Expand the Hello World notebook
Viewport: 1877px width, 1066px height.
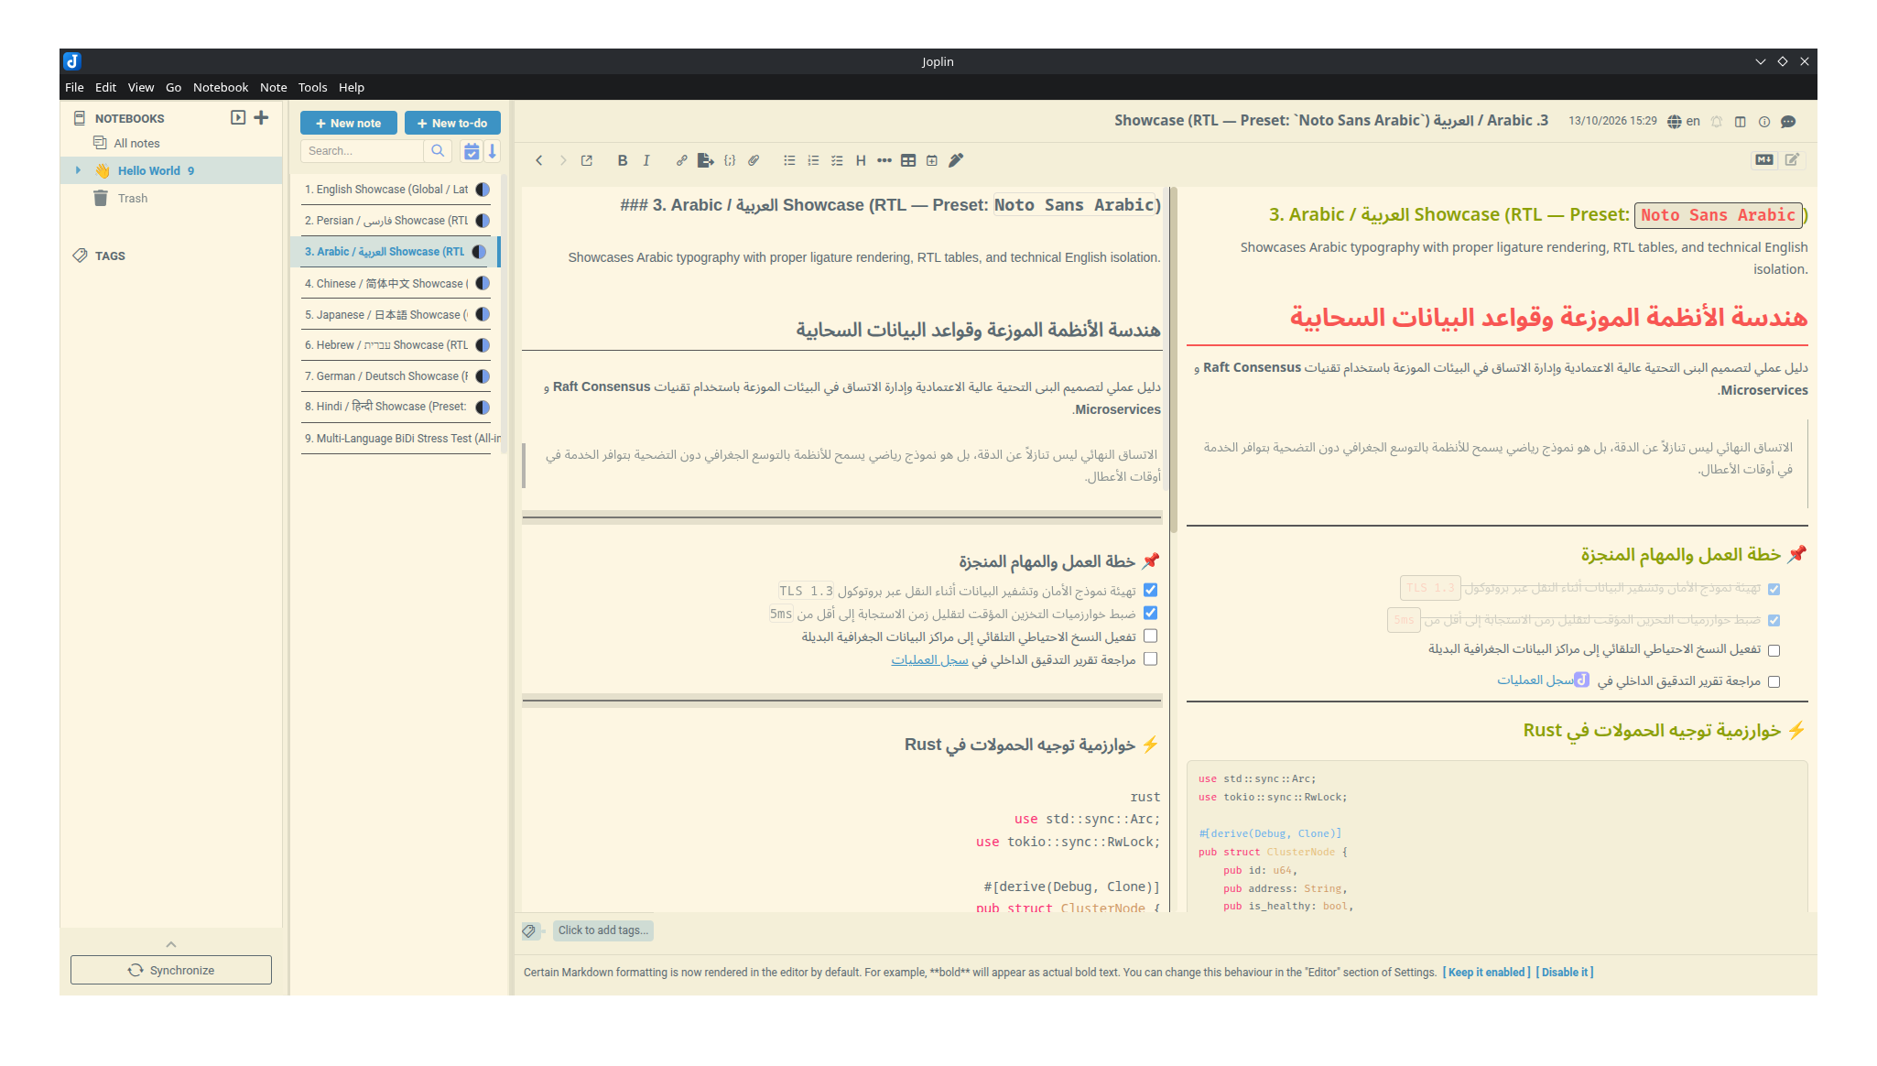point(79,171)
